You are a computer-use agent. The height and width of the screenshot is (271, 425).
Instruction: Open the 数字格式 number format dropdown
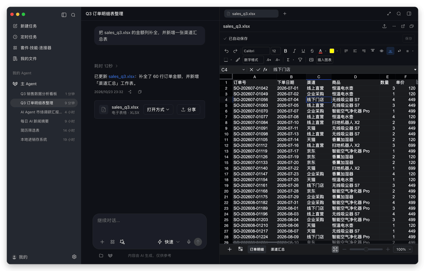253,60
